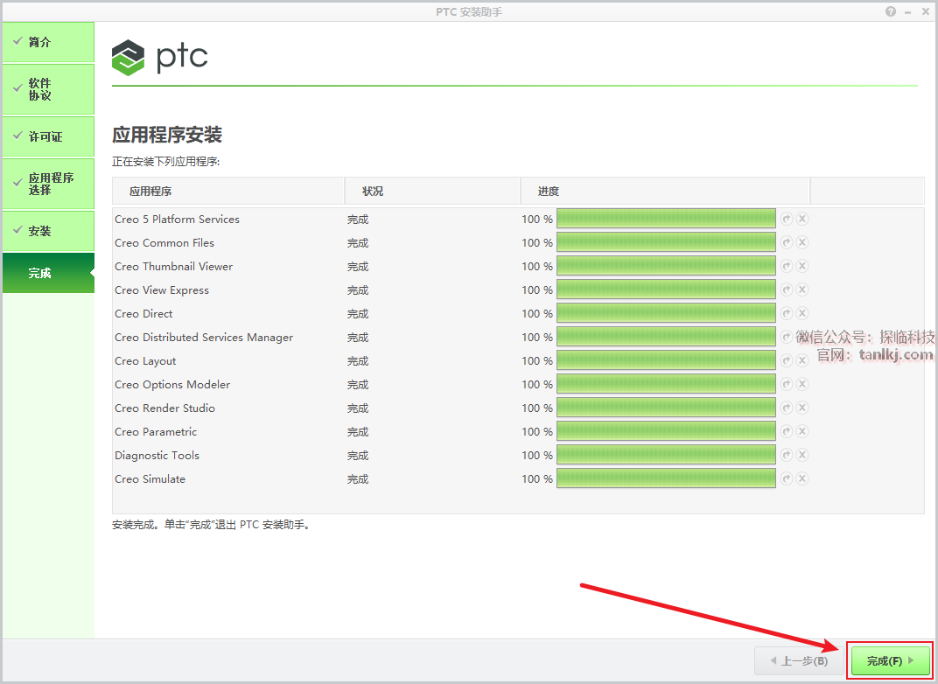The height and width of the screenshot is (684, 938).
Task: Select the "Creo 5 Platform Services" row name
Action: (177, 220)
